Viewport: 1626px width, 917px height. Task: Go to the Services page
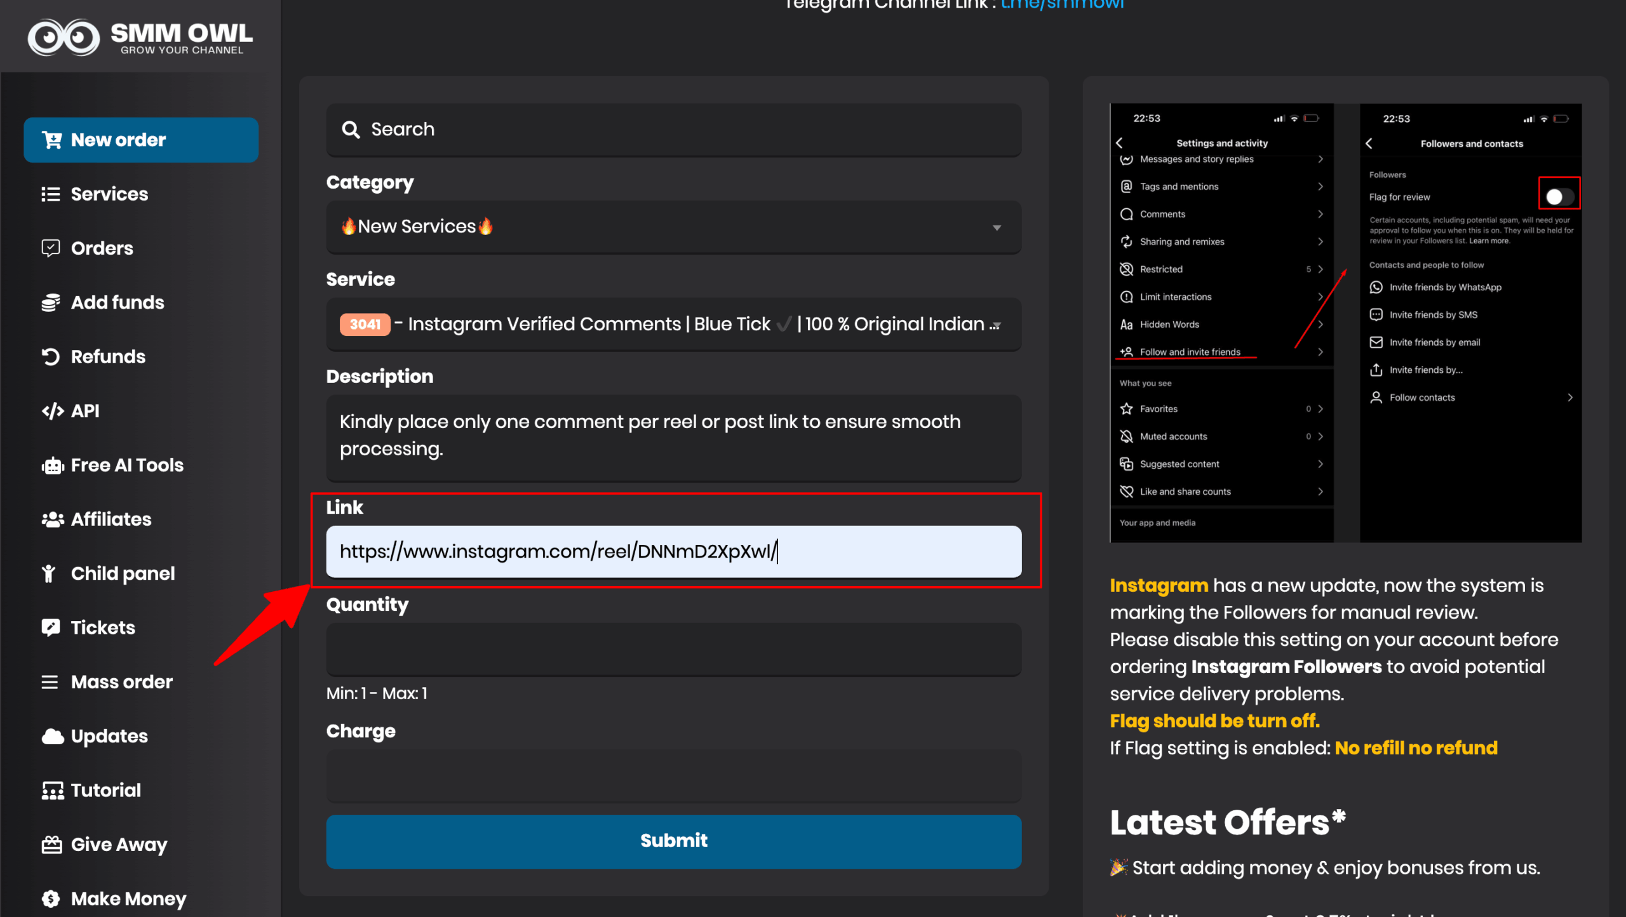point(109,194)
